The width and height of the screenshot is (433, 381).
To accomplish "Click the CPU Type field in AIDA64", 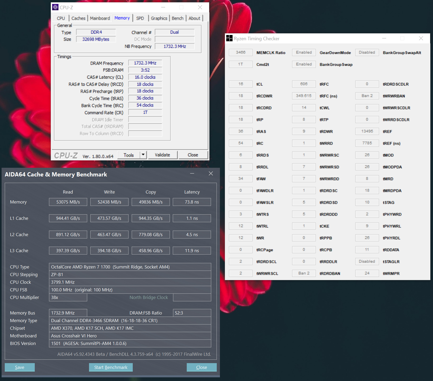I will click(130, 267).
